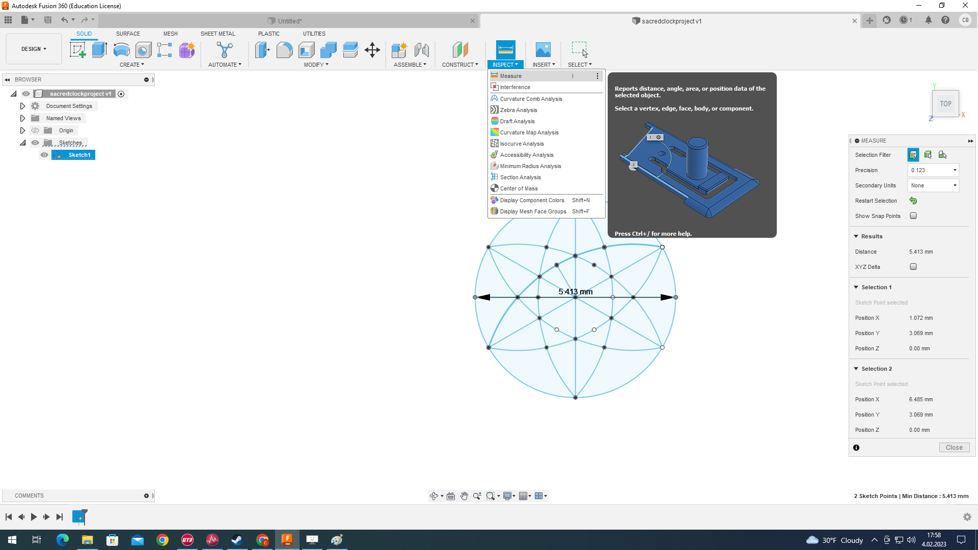Open the Fillet tool
This screenshot has height=550, width=978.
[x=284, y=50]
